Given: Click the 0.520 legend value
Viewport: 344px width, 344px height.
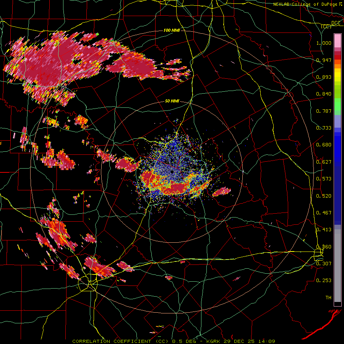Looking at the screenshot, I should tap(324, 196).
